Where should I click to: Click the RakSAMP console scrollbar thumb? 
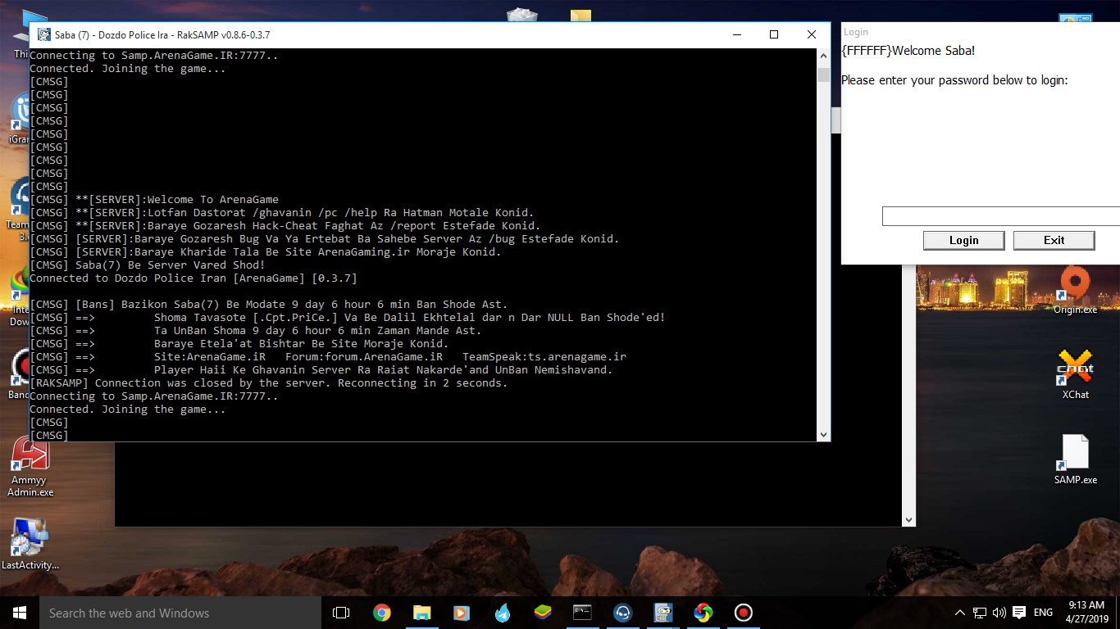click(x=823, y=75)
